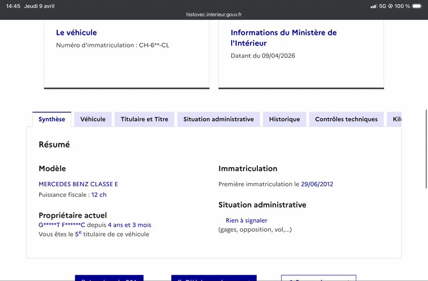Select the partially hidden Kilométrage tab
The width and height of the screenshot is (428, 281).
click(x=394, y=119)
